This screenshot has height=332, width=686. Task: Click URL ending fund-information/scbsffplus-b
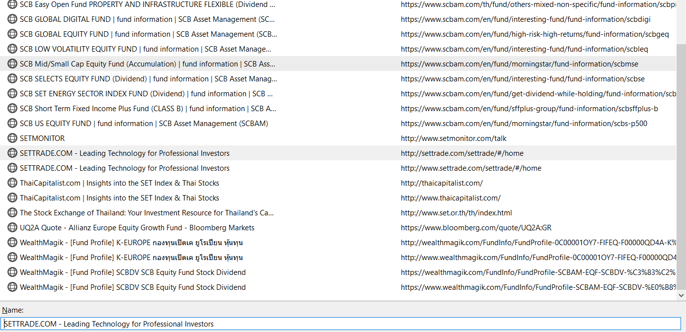coord(530,109)
